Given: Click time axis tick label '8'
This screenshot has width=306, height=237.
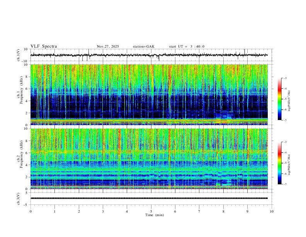Looking at the screenshot, I should 223,211.
